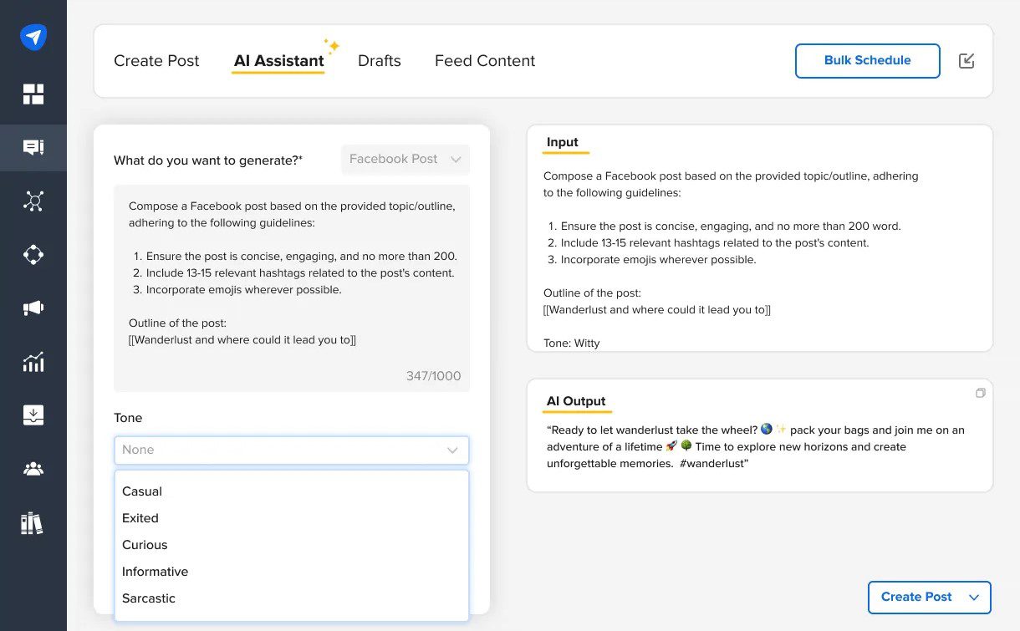Open the network connections icon in sidebar
The width and height of the screenshot is (1020, 631).
33,201
